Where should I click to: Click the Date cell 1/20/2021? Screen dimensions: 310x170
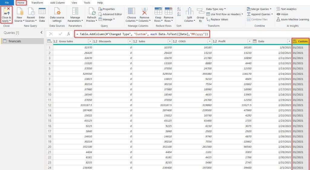click(272, 105)
